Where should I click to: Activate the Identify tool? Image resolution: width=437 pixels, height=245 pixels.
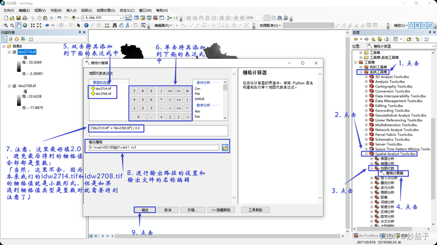(x=86, y=25)
